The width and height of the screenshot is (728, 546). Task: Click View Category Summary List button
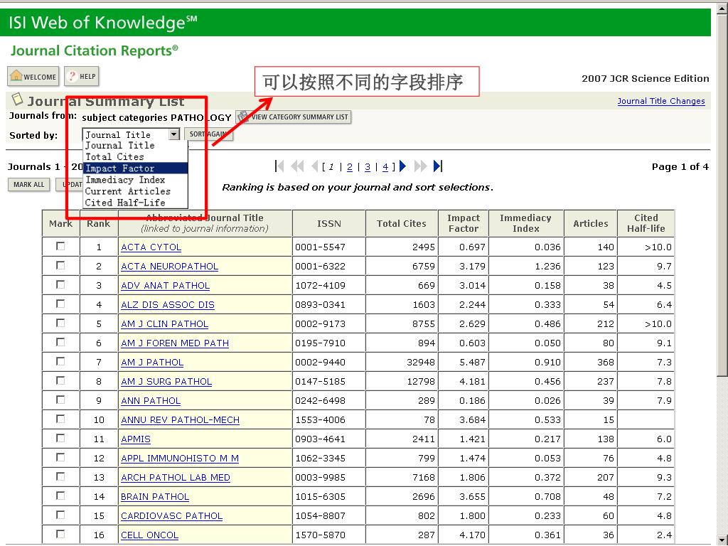point(294,117)
